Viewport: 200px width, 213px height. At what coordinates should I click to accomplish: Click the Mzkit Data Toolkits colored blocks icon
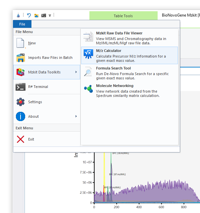tap(21, 72)
